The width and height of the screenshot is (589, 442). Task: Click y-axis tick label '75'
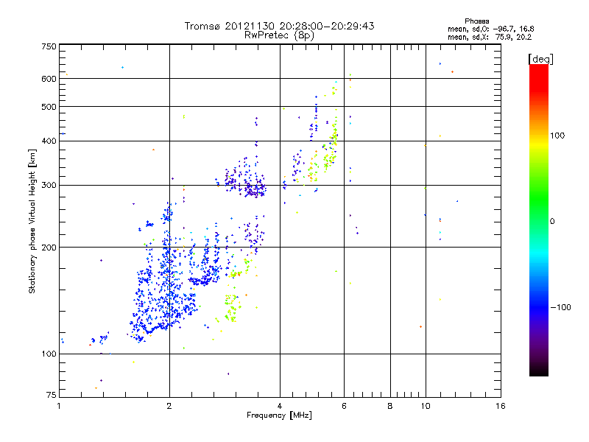[x=52, y=395]
